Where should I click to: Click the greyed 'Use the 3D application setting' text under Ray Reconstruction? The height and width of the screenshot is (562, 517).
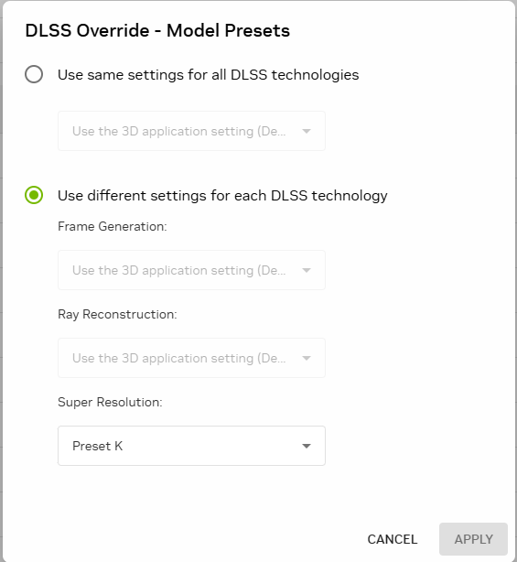point(179,359)
